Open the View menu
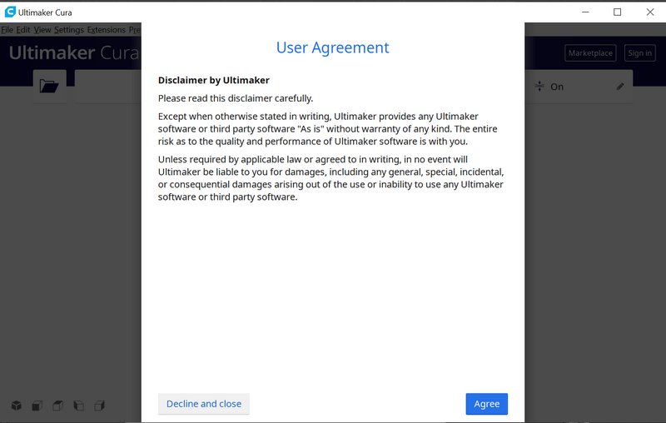666x423 pixels. 42,30
